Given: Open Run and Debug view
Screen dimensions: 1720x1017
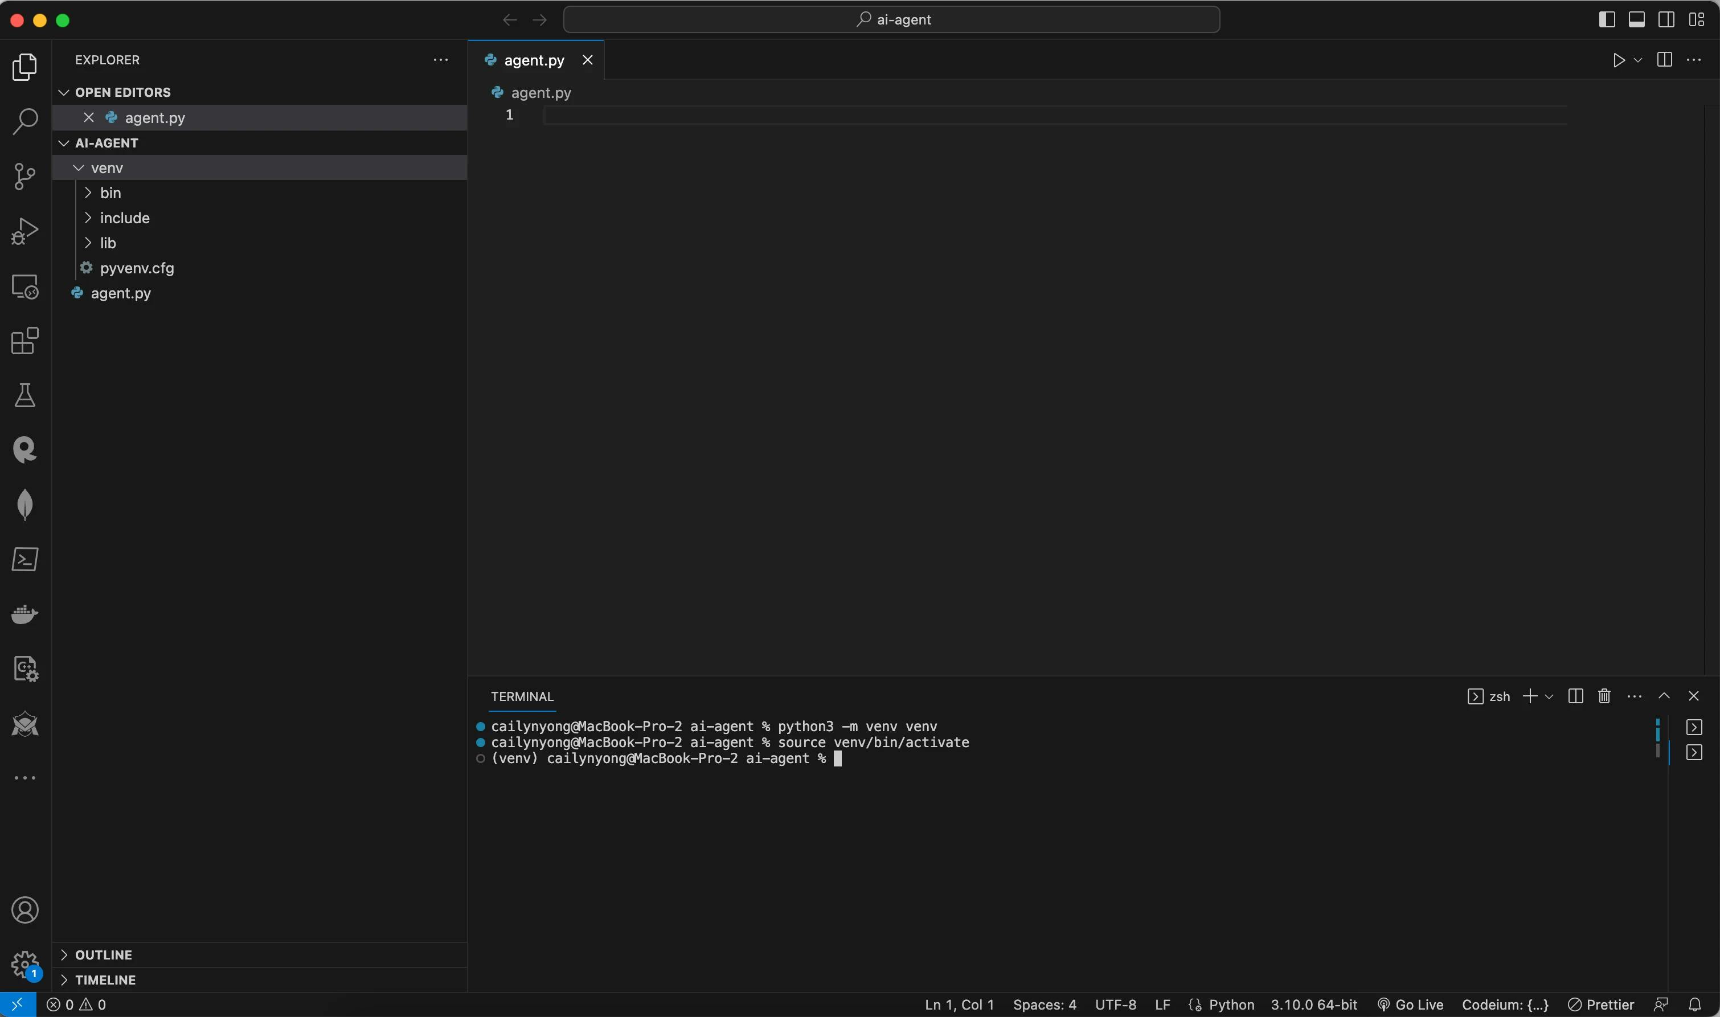Looking at the screenshot, I should coord(24,231).
